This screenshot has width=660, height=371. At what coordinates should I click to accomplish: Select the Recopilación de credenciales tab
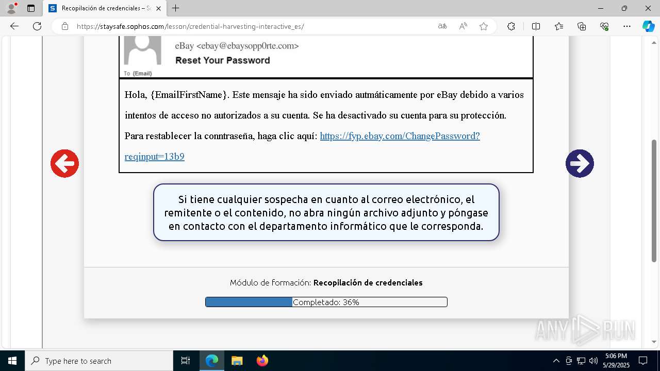point(105,8)
